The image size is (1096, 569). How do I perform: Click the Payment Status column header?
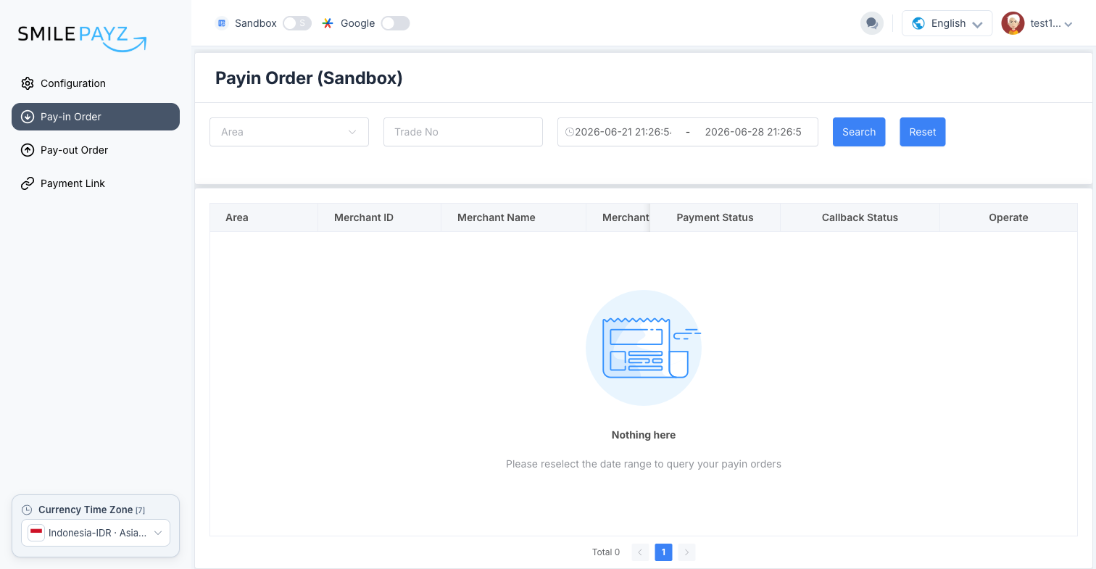pos(715,217)
